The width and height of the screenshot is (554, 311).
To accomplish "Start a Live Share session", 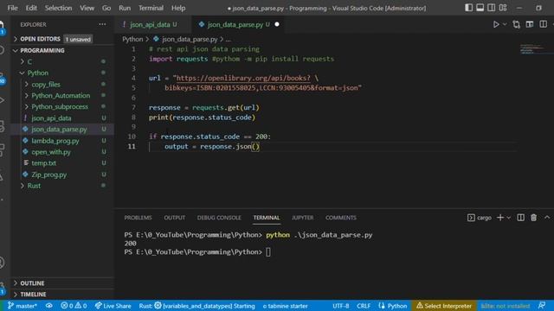I will click(x=113, y=306).
